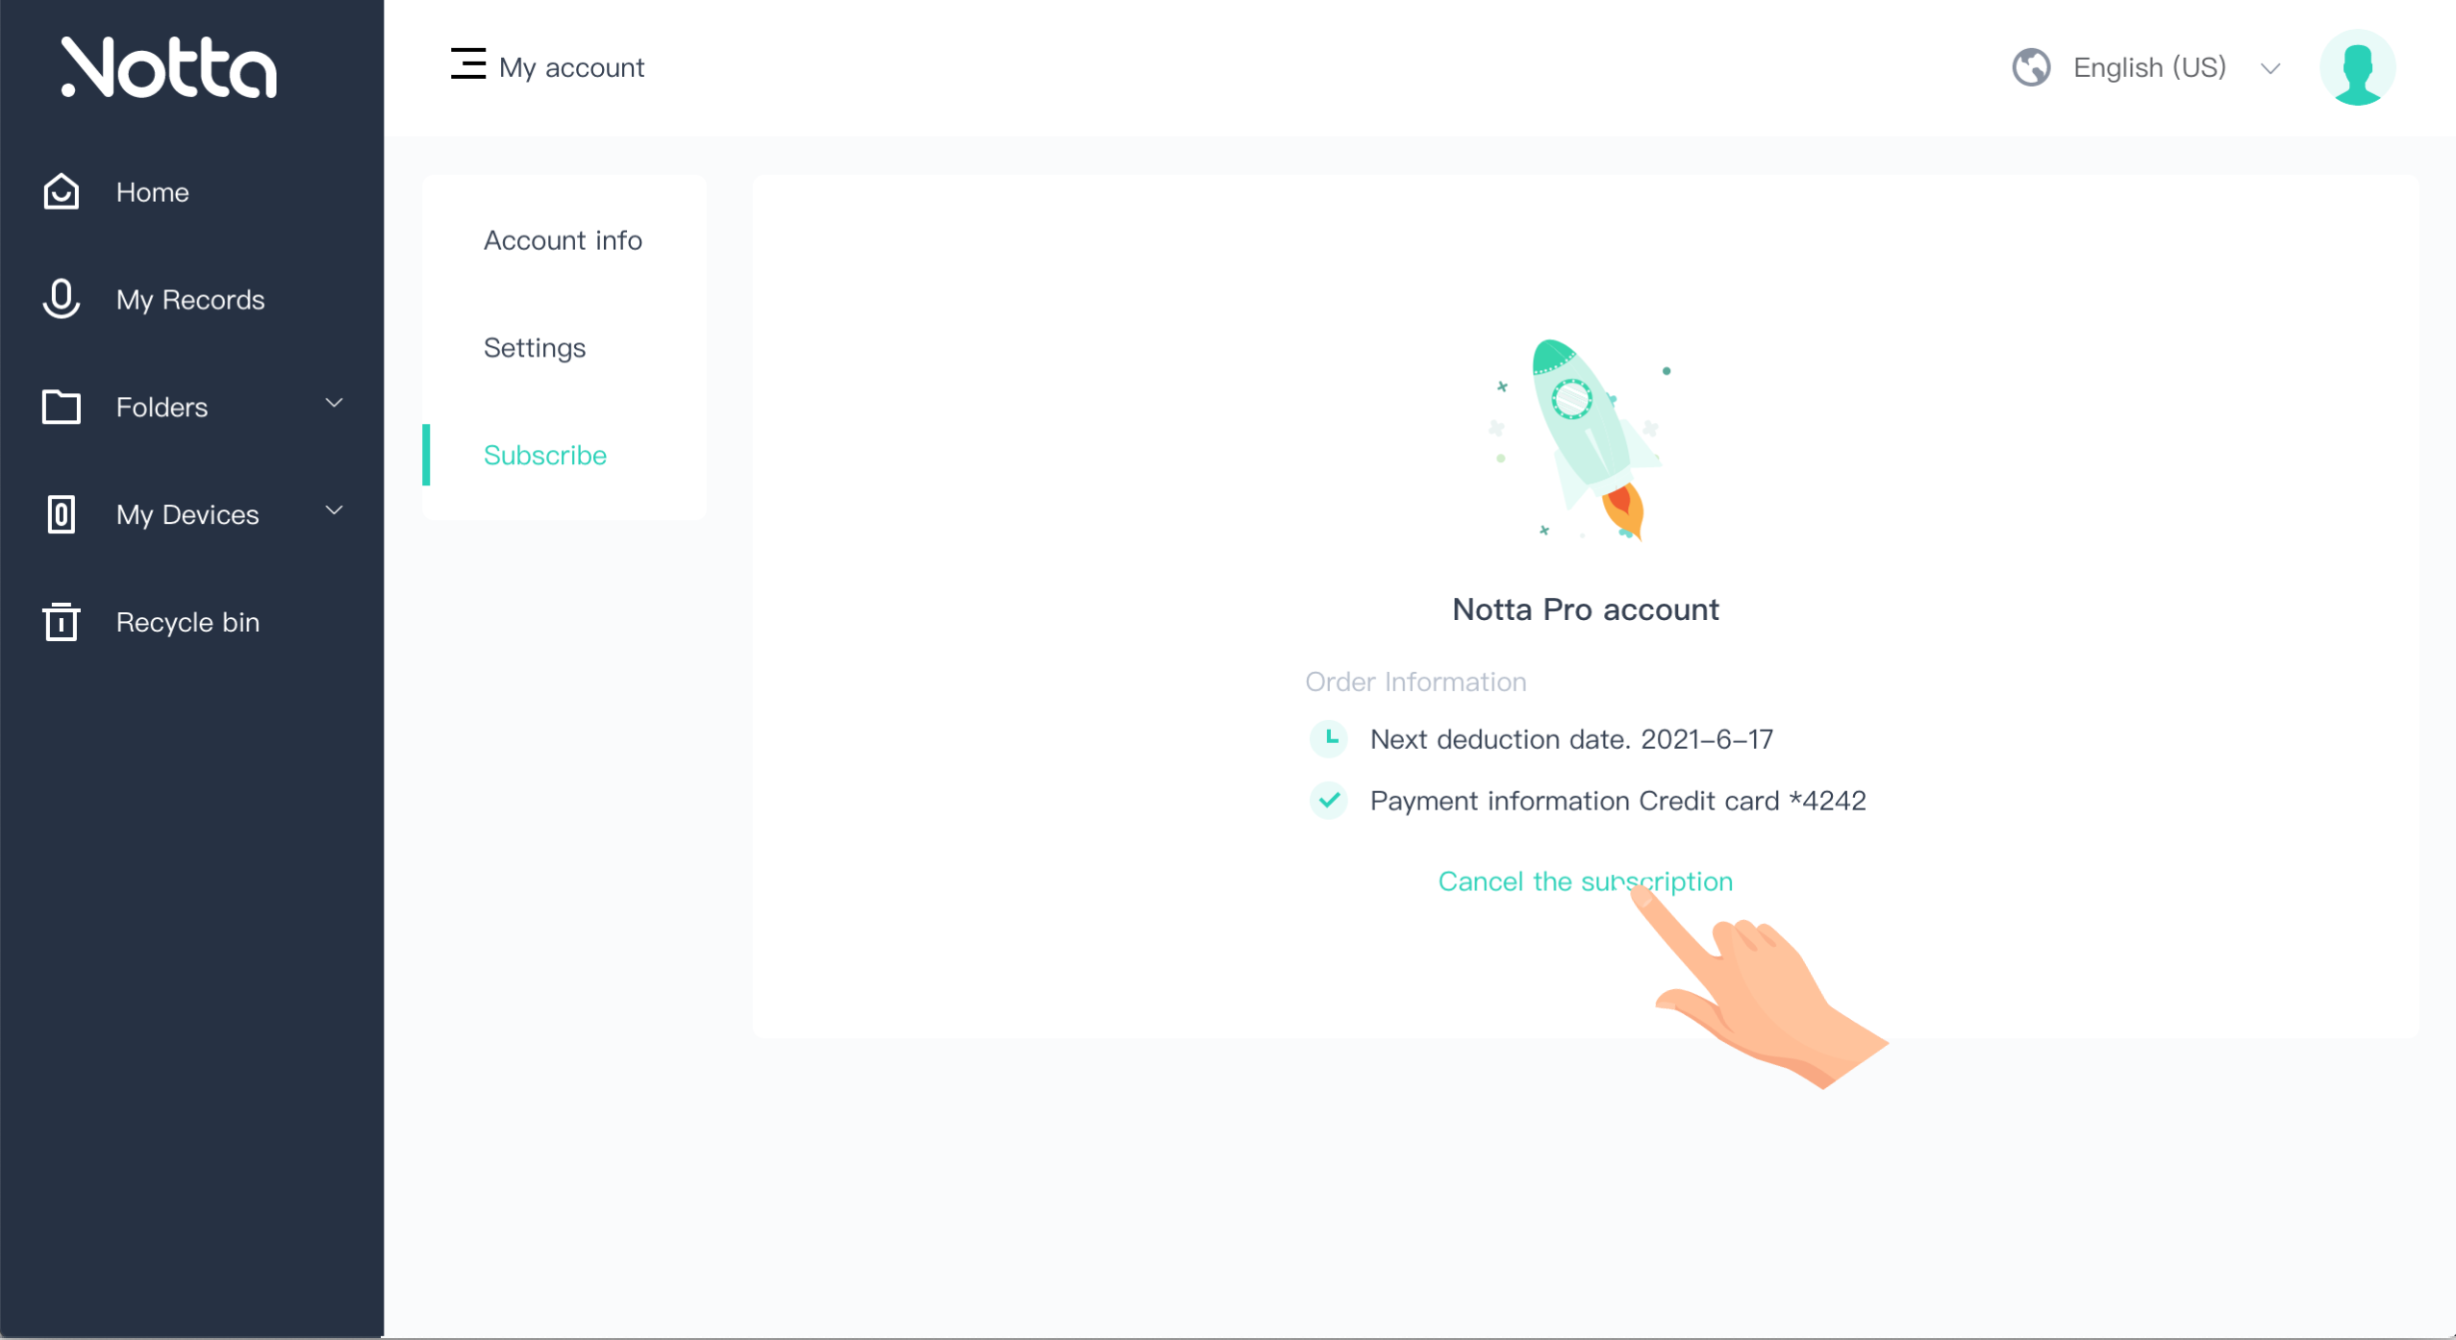Expand the My Devices chevron
Viewport: 2456px width, 1340px height.
(334, 511)
